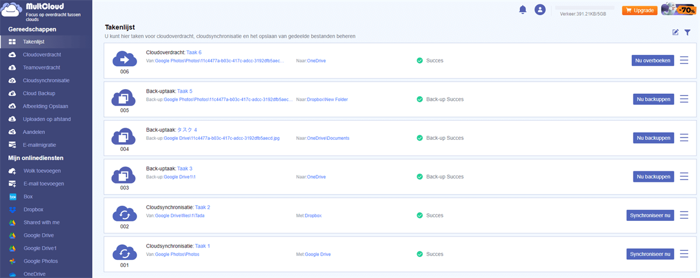Click the Taak 6 cloud transfer icon
700x278 pixels.
point(124,59)
